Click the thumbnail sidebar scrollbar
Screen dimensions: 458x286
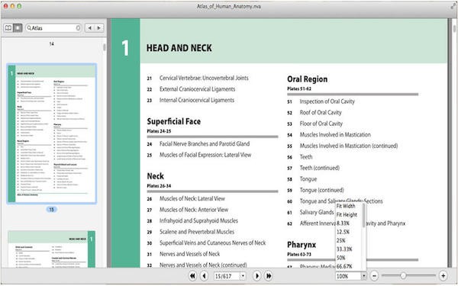pyautogui.click(x=105, y=47)
